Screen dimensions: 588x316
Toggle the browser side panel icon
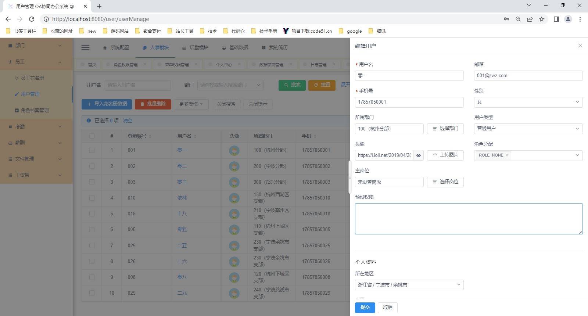556,19
